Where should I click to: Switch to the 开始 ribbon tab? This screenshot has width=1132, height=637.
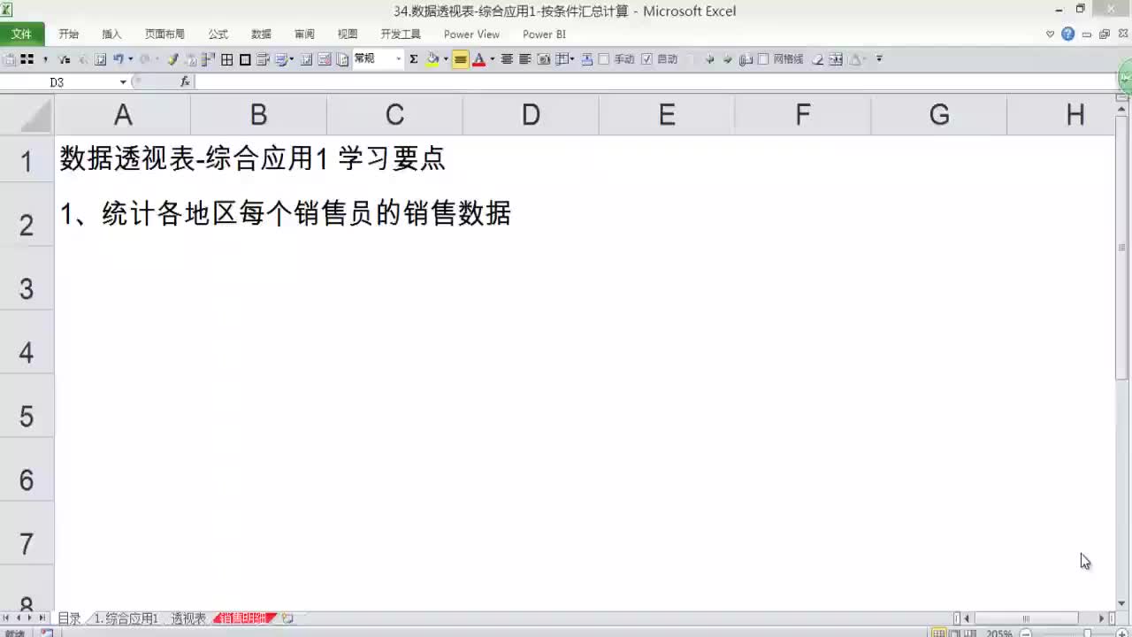[69, 35]
